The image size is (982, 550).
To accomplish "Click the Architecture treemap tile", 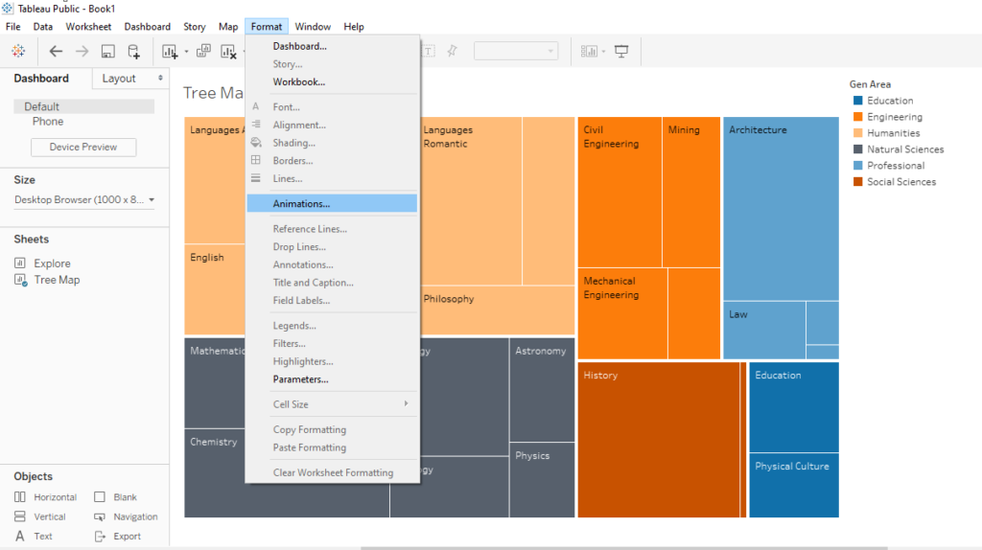I will tap(781, 209).
